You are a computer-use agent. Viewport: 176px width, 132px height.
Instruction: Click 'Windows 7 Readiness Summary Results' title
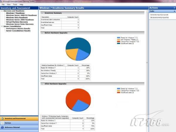click(62, 8)
